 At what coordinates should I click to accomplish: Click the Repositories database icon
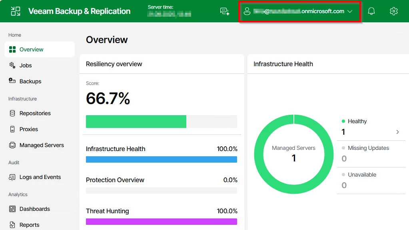12,113
